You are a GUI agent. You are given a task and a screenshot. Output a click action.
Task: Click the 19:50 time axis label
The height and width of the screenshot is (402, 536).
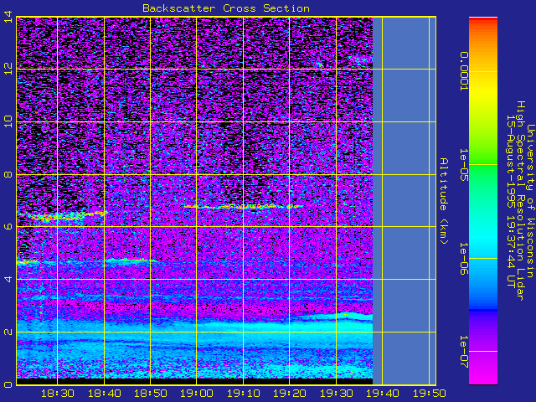coord(429,394)
